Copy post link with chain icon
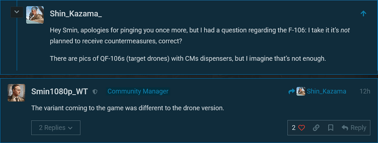This screenshot has height=143, width=378. pyautogui.click(x=316, y=128)
